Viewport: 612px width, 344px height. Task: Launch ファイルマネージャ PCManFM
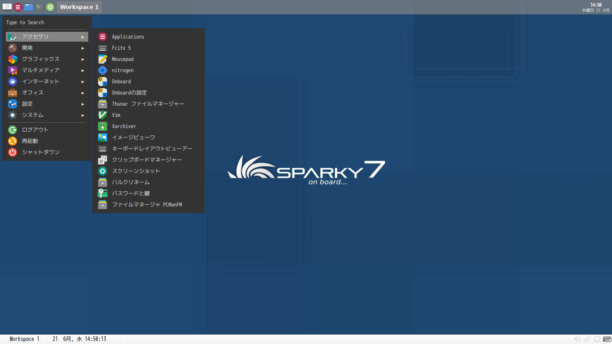(x=148, y=205)
